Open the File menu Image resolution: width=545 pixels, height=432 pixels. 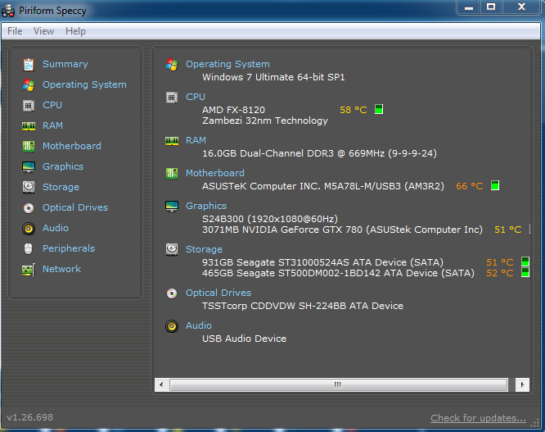click(x=15, y=31)
